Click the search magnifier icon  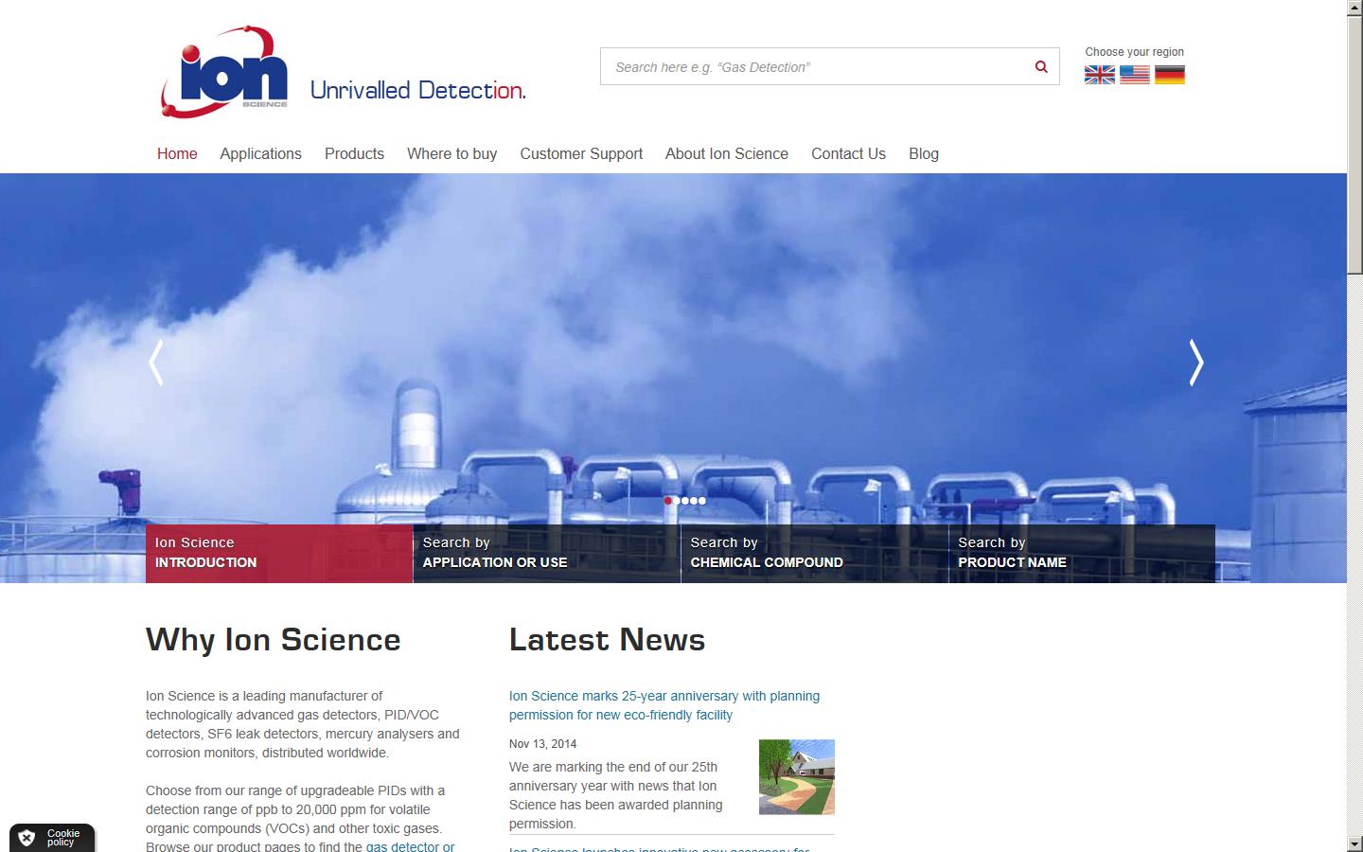(1039, 66)
